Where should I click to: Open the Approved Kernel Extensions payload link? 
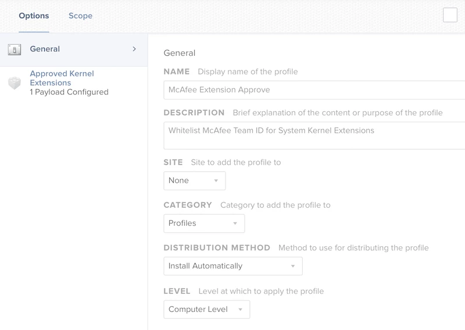tap(62, 78)
